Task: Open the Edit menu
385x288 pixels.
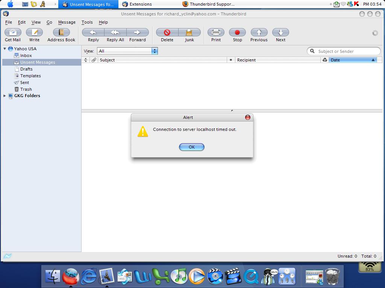Action: 21,22
